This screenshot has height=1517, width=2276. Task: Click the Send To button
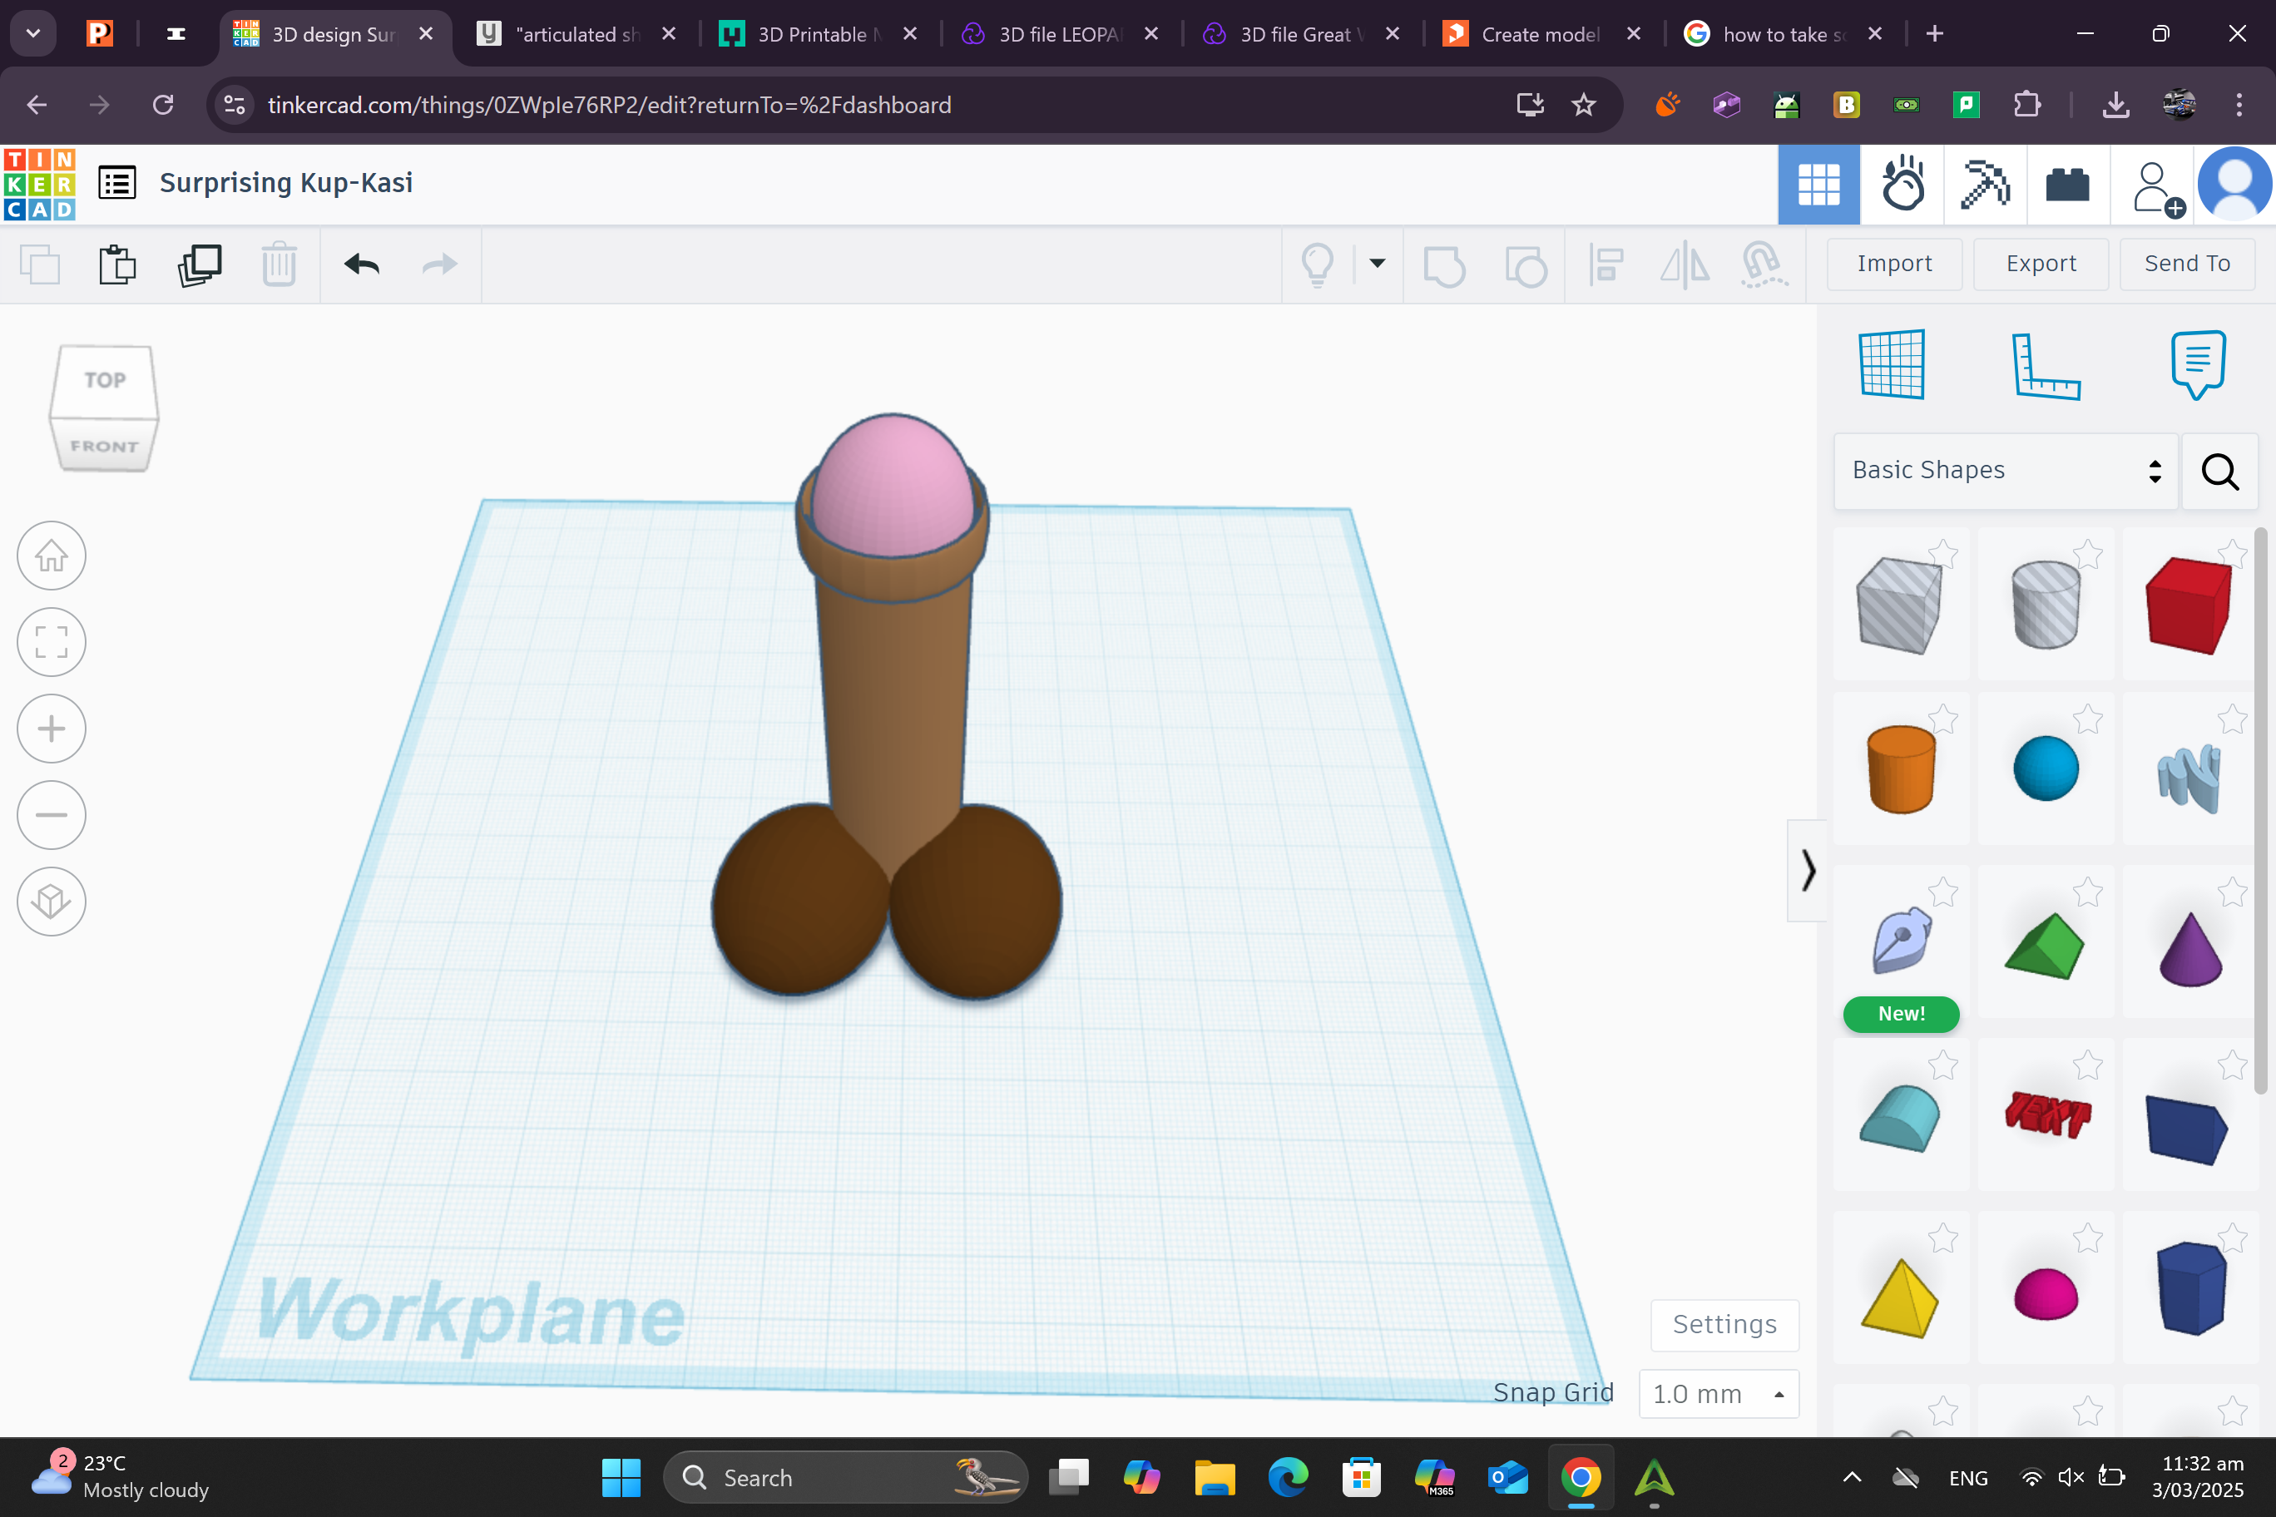tap(2187, 263)
